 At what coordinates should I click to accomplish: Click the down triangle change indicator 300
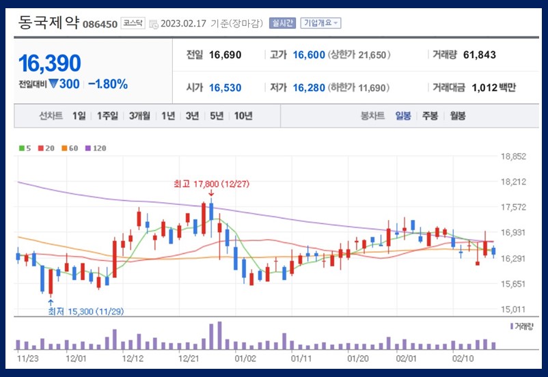[64, 84]
